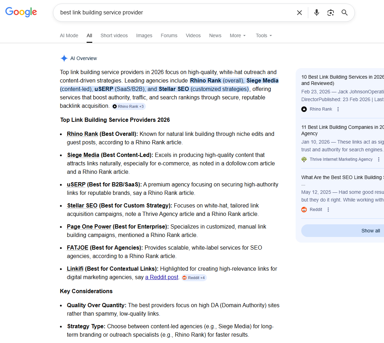Click the Page One Power link
Screen dimensions: 384x343
click(x=89, y=227)
